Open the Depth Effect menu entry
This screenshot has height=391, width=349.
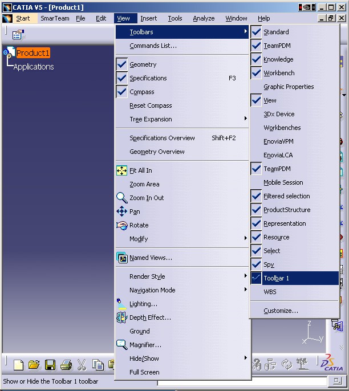coord(182,317)
